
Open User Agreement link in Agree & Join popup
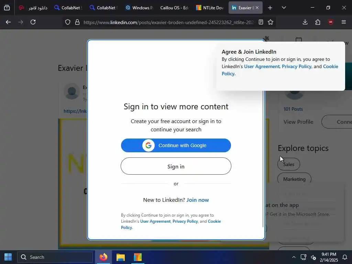tap(262, 66)
